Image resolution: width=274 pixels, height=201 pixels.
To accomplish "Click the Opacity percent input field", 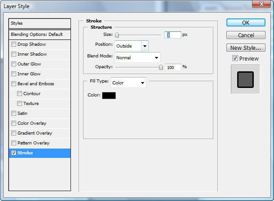I will tap(172, 67).
